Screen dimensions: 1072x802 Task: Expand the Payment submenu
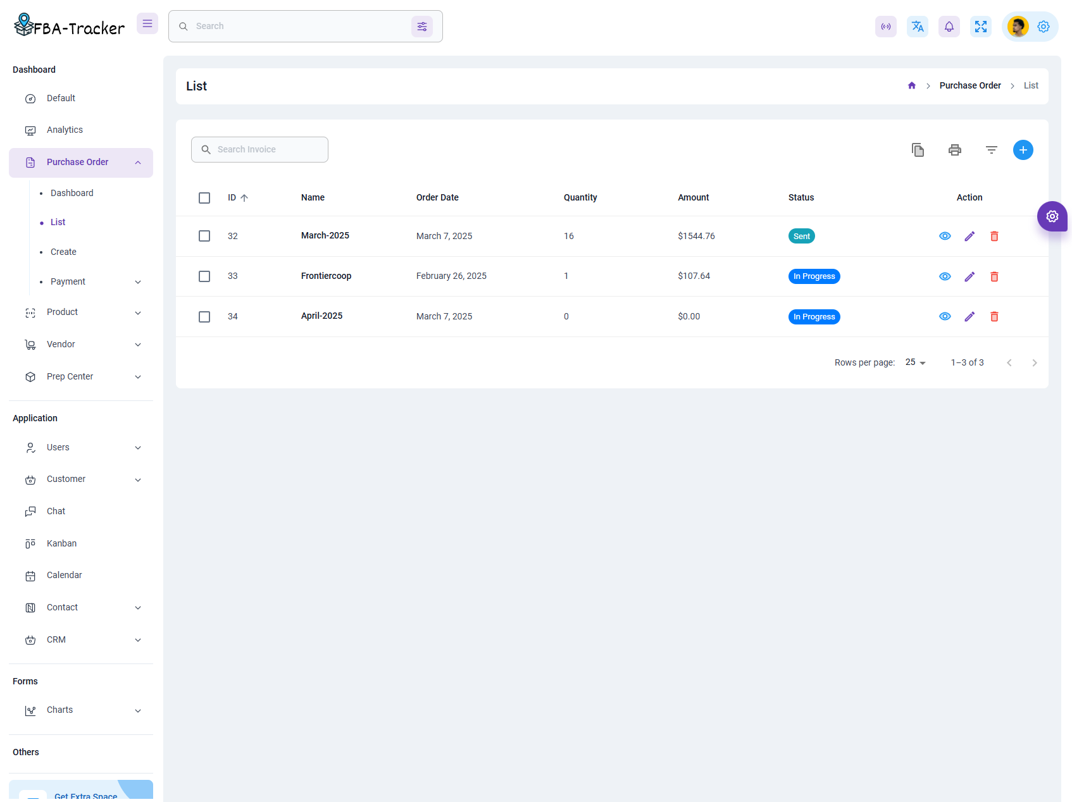(x=68, y=281)
